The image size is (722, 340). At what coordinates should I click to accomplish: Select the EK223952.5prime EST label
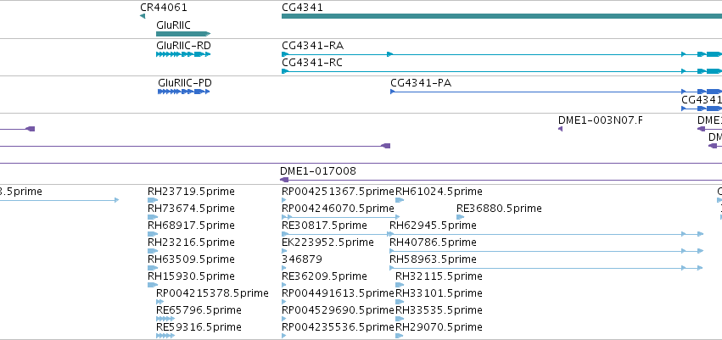tap(327, 242)
